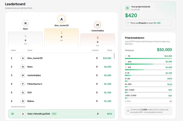Select misterkiddos' podium avatar circle
This screenshot has height=121, width=183.
pyautogui.click(x=98, y=25)
